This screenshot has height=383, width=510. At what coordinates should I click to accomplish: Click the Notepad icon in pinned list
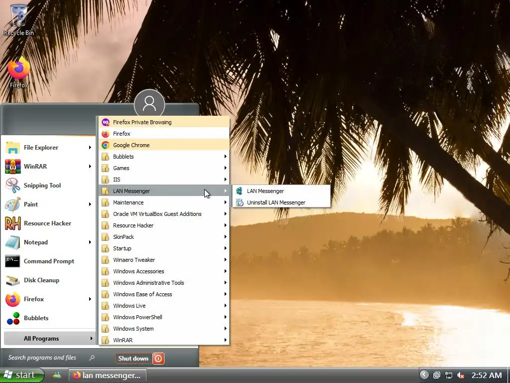click(x=12, y=242)
